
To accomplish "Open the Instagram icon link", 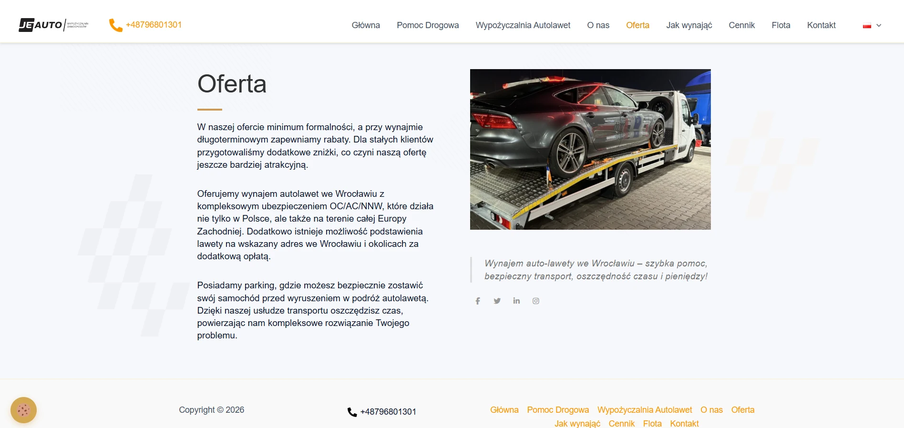I will [536, 301].
